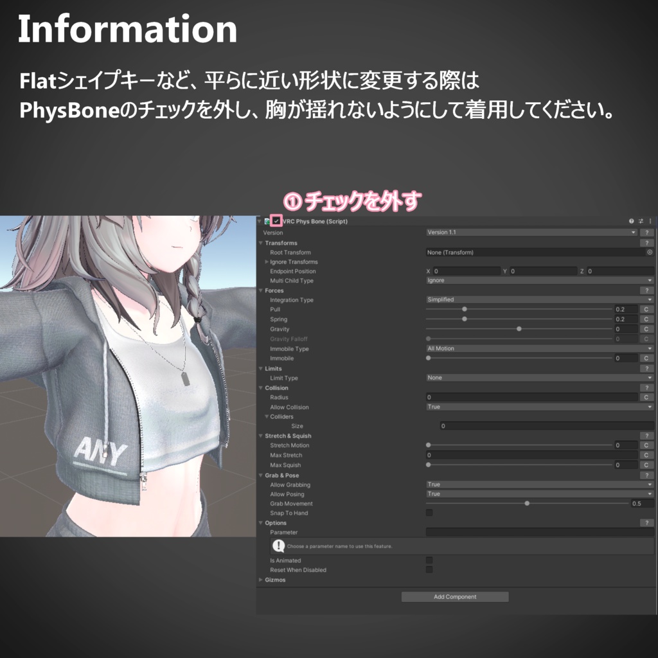This screenshot has width=658, height=658.
Task: Uncheck the VRC Phys Bone enable checkbox
Action: [276, 221]
